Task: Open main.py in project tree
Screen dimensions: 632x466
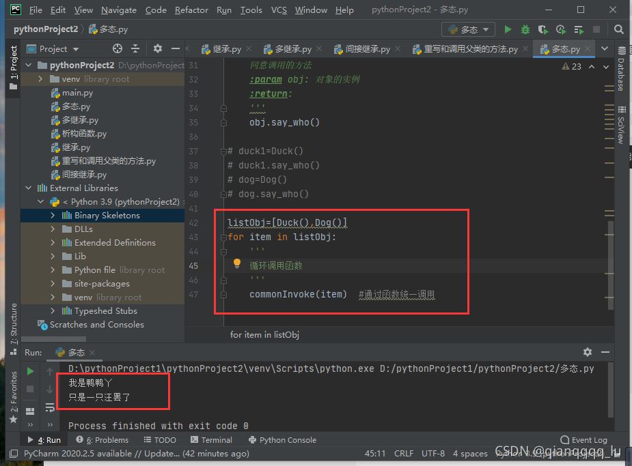Action: [x=77, y=93]
